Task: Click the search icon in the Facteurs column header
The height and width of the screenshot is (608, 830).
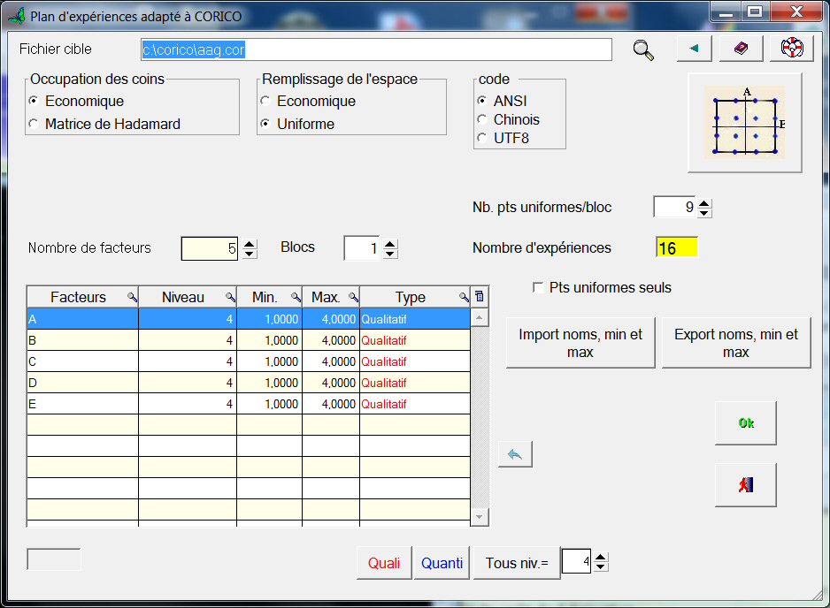Action: tap(131, 298)
